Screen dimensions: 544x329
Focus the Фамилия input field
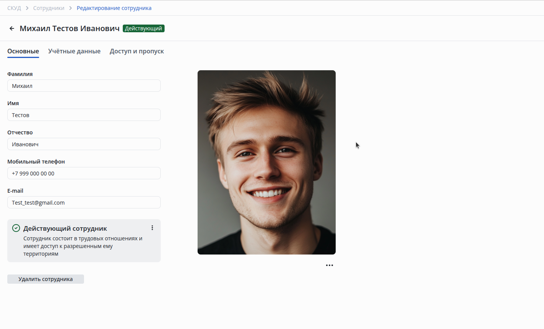click(x=84, y=86)
